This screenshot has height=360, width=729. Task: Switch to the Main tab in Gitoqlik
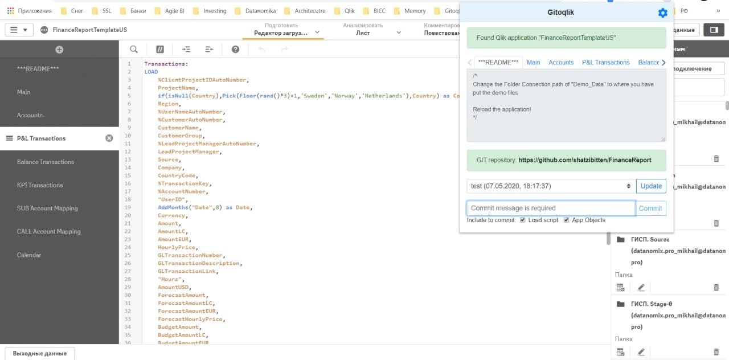533,62
